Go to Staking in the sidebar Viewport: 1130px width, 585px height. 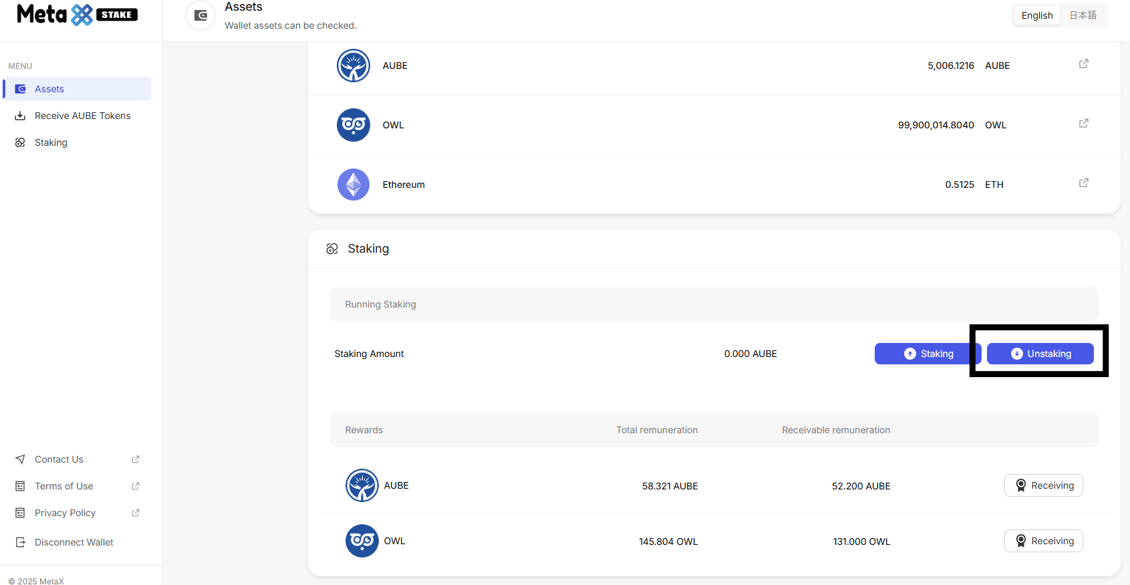tap(51, 142)
